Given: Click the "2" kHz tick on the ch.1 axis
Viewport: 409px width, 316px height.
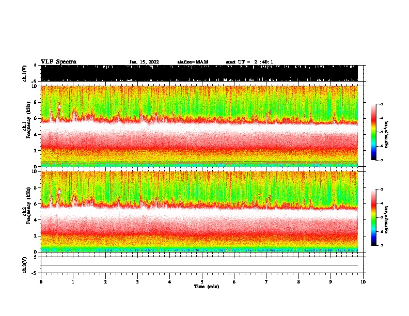Looking at the screenshot, I should tap(36, 151).
